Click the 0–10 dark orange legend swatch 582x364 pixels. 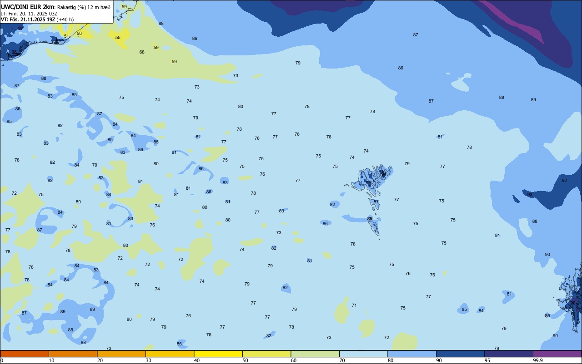(x=25, y=354)
